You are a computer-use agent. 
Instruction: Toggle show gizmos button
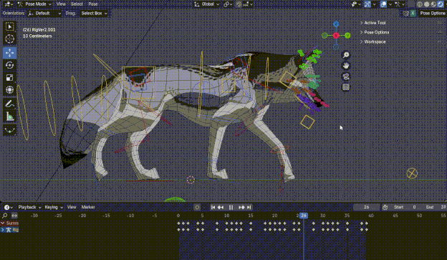pos(367,4)
